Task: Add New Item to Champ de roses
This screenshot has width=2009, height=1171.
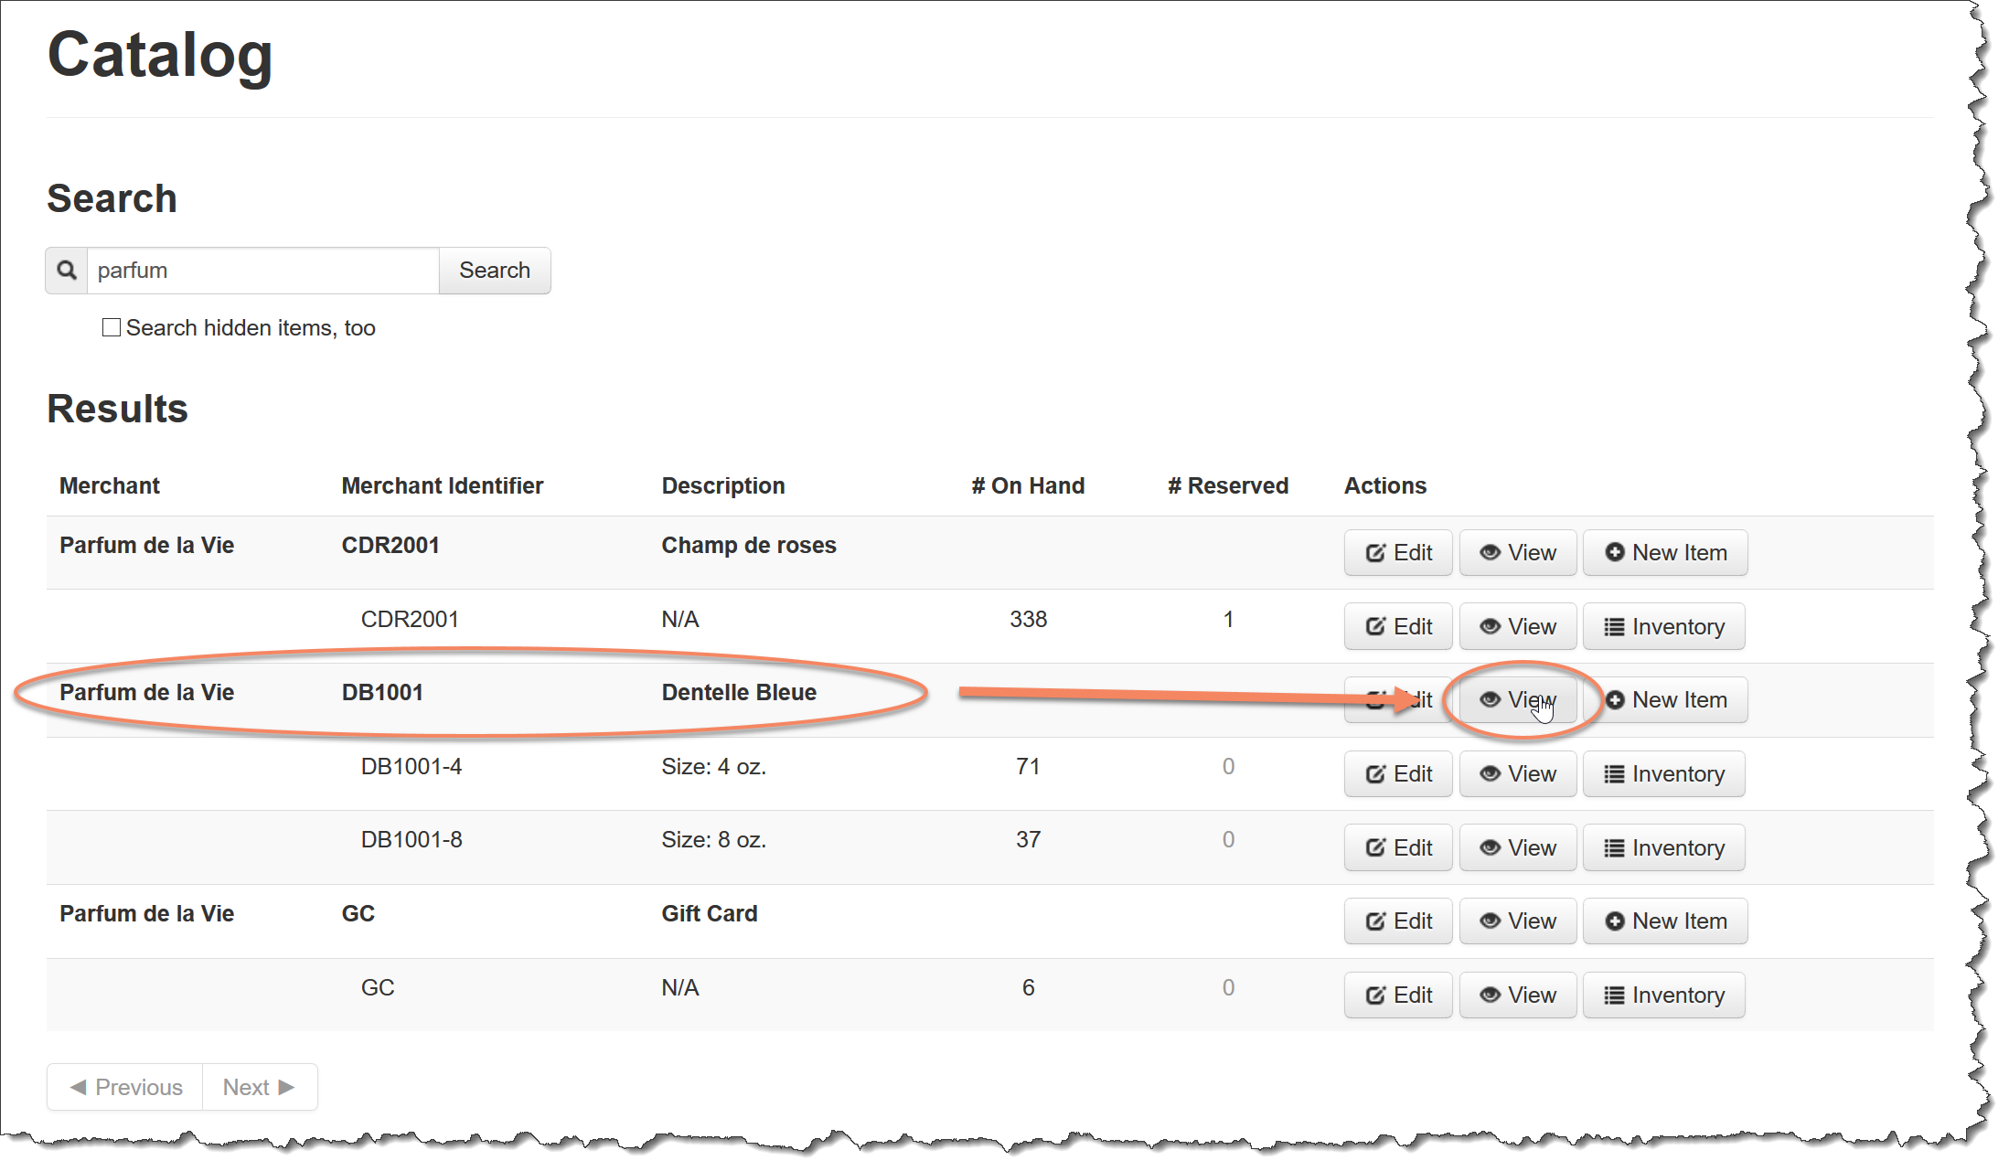Action: (1665, 553)
